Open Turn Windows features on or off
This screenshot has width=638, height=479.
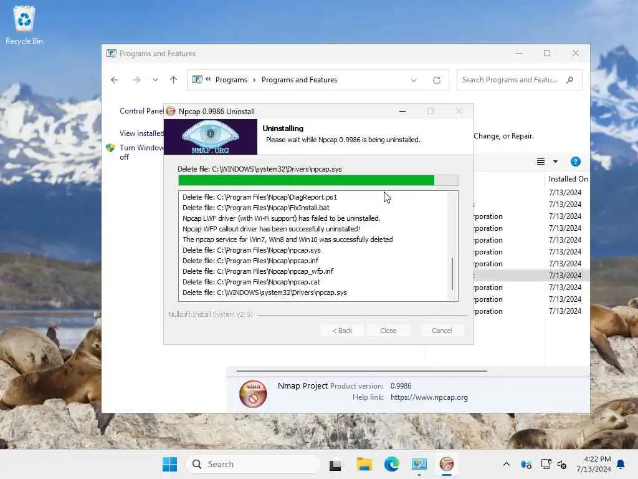pos(141,152)
